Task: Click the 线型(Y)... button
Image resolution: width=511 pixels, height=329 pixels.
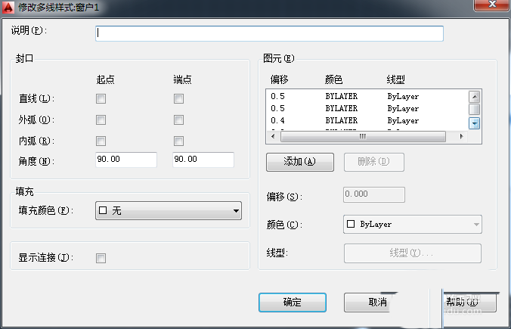Action: click(x=412, y=253)
